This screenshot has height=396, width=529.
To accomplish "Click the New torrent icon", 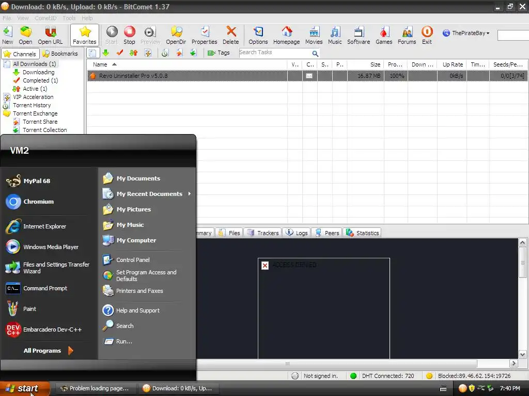I will tap(7, 36).
